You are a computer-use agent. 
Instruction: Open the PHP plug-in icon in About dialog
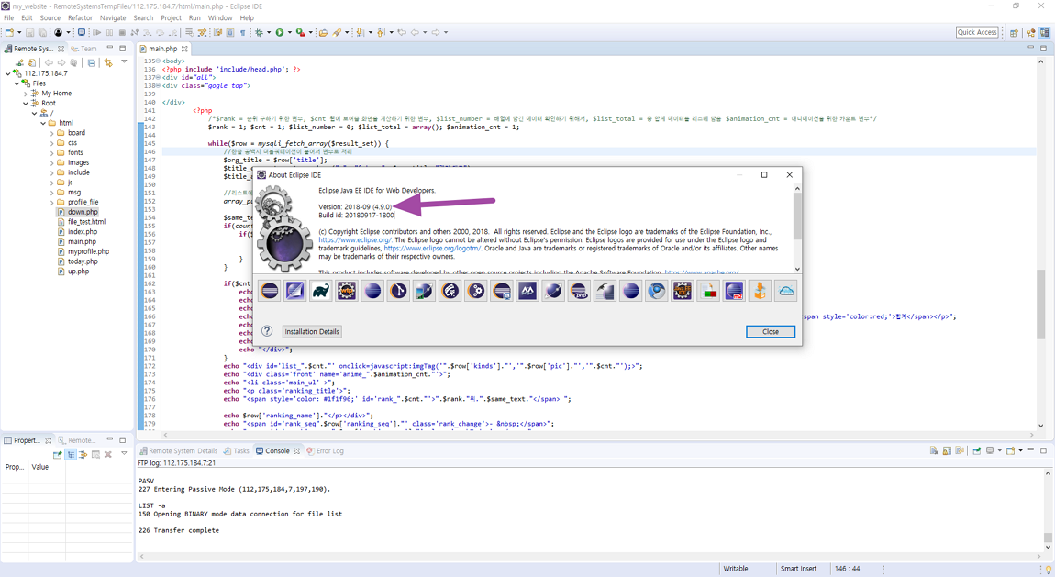coord(579,291)
